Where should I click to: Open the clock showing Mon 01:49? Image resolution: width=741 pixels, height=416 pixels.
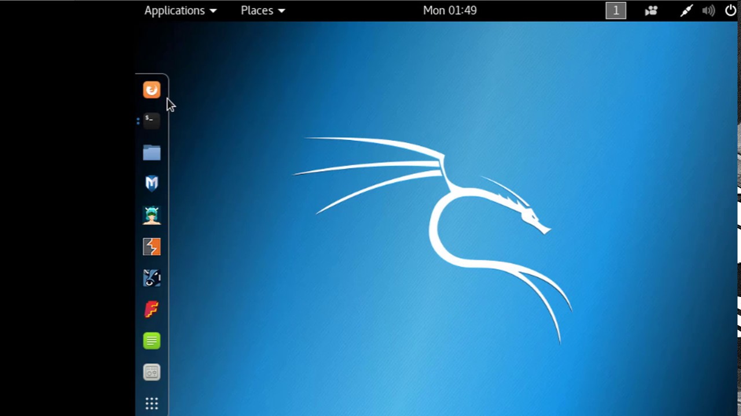point(450,10)
